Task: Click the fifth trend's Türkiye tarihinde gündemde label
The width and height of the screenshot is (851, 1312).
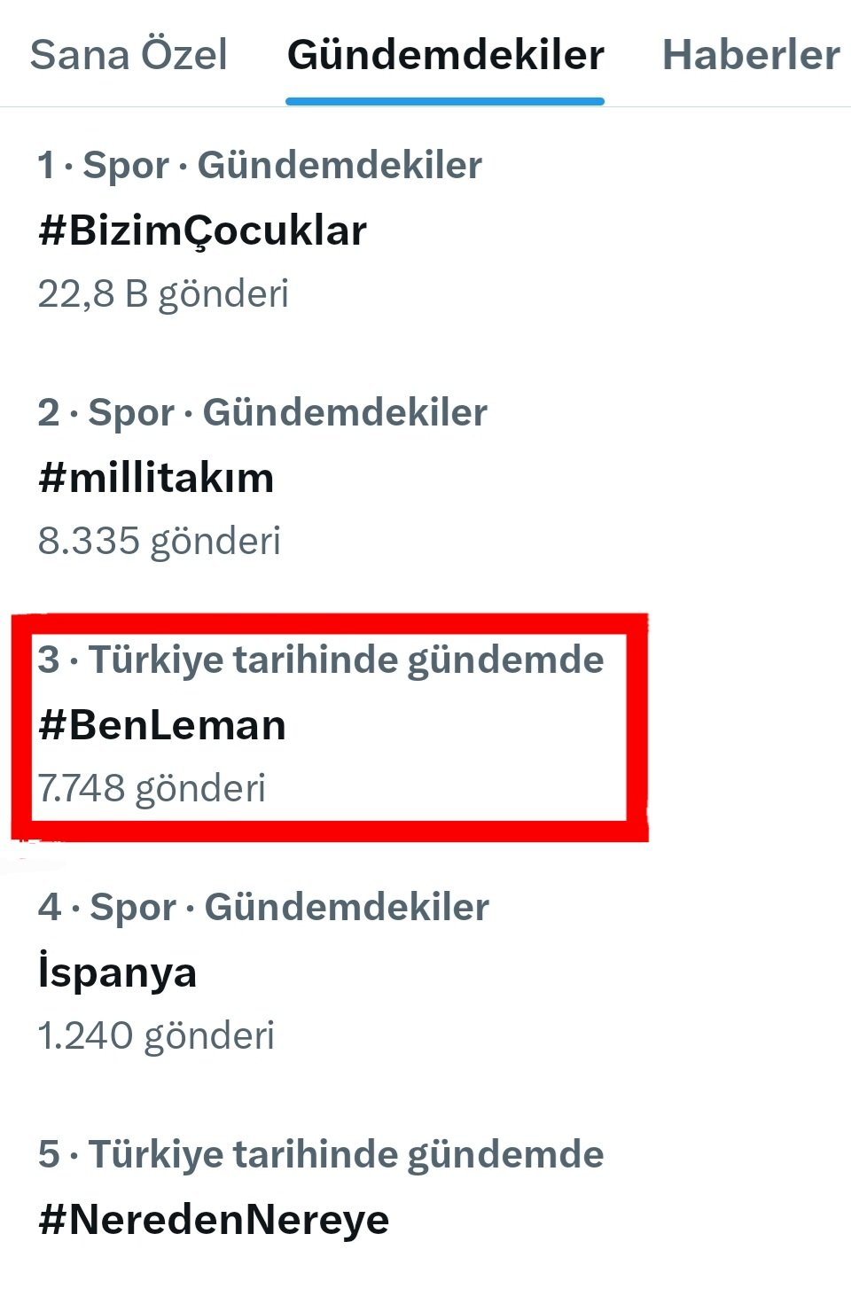Action: click(x=346, y=1154)
